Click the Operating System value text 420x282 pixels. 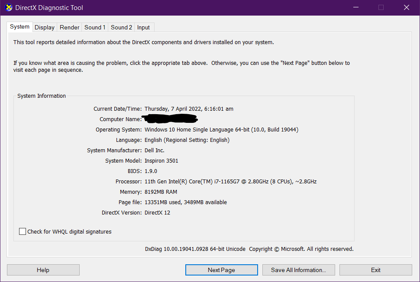[221, 130]
